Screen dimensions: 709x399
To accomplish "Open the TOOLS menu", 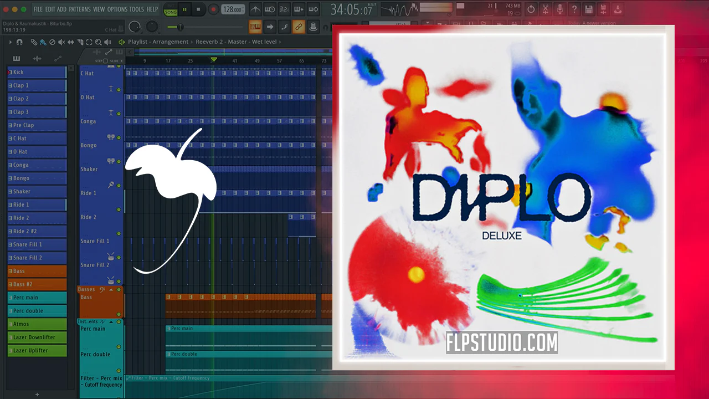I will click(x=137, y=9).
